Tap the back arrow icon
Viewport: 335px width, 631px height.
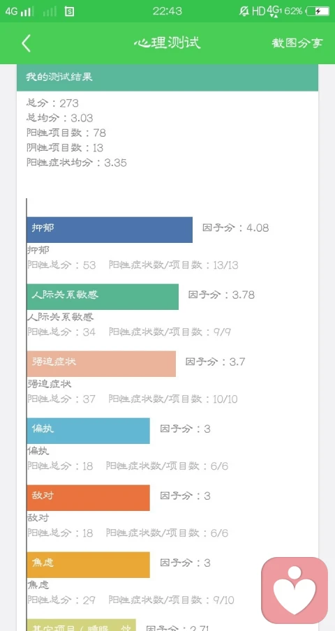click(x=26, y=43)
